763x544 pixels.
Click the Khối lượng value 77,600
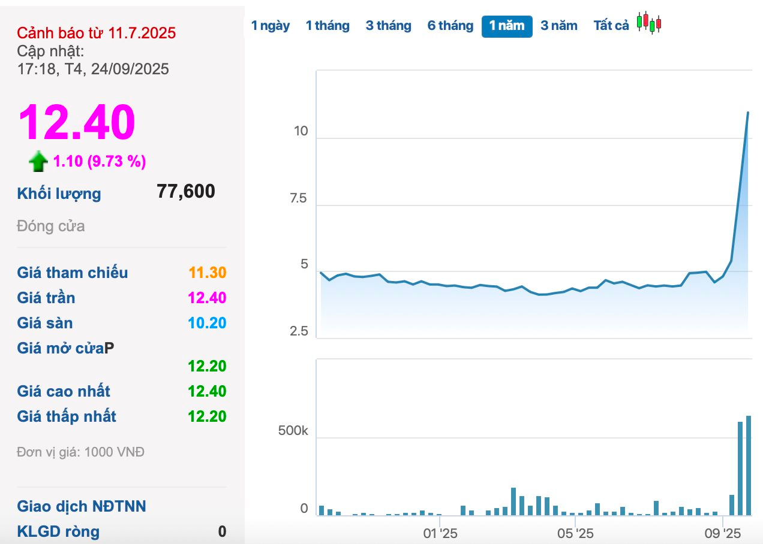186,192
